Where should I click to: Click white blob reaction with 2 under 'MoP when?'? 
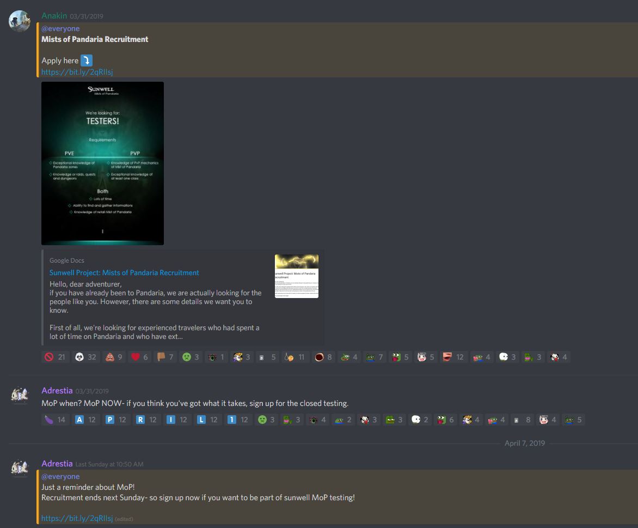[x=420, y=420]
